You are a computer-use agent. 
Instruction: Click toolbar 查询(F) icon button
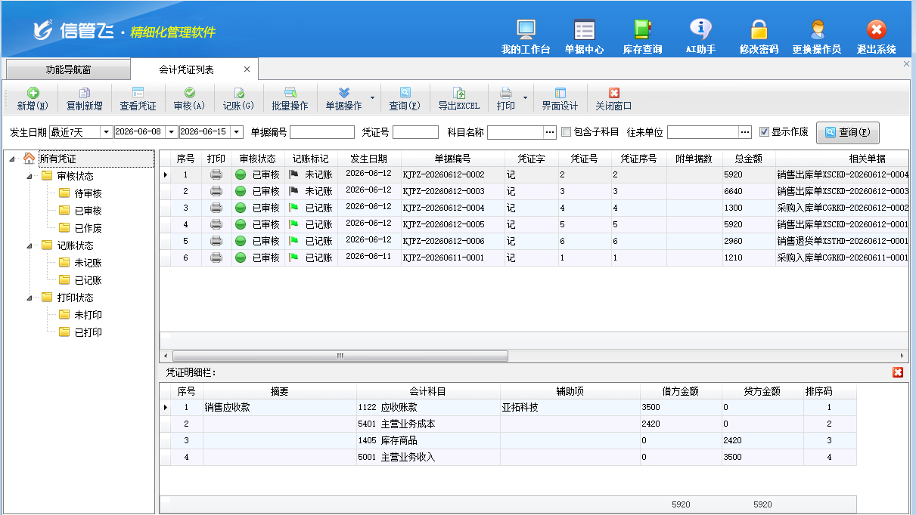tap(405, 99)
